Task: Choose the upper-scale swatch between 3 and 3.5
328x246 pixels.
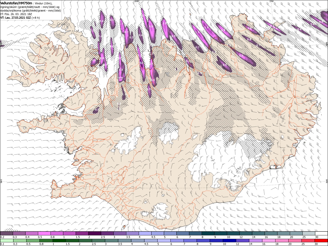Action: point(120,233)
